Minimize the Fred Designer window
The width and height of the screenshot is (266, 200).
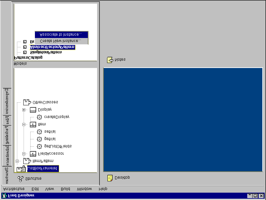(x=250, y=196)
